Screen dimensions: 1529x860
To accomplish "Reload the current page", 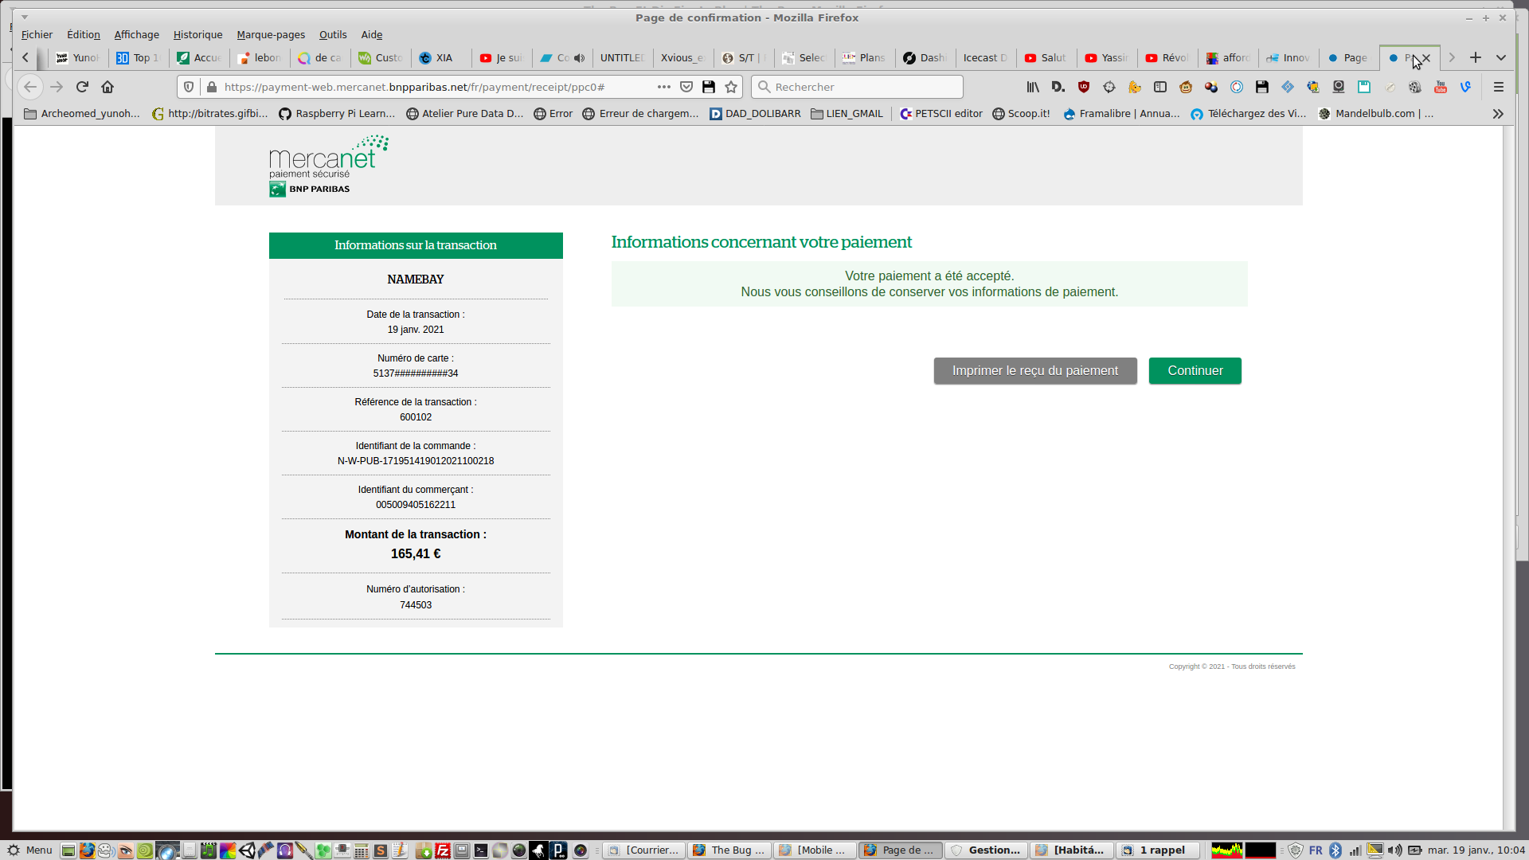I will click(x=82, y=87).
